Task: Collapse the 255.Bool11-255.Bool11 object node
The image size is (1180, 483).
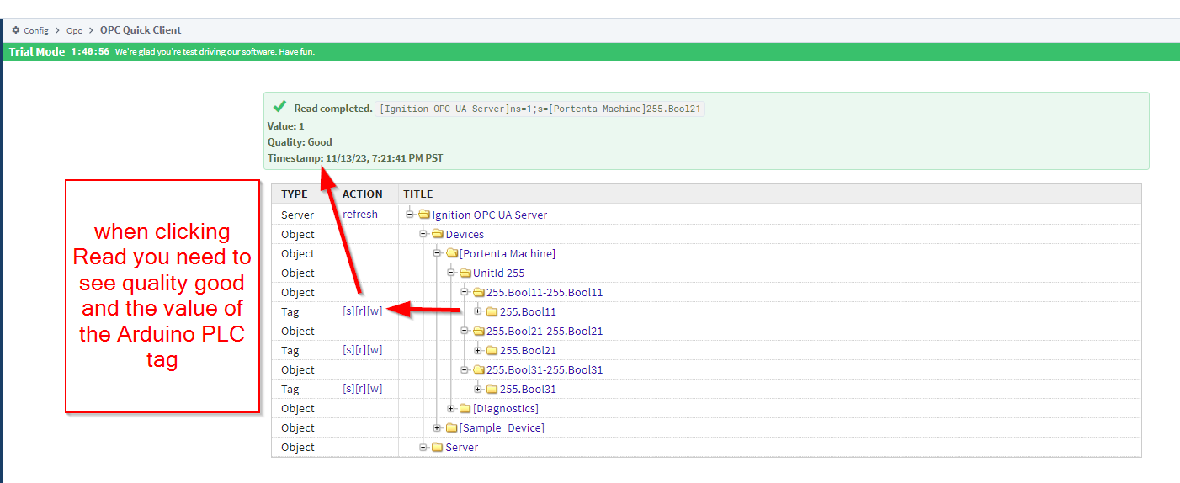Action: click(x=464, y=292)
